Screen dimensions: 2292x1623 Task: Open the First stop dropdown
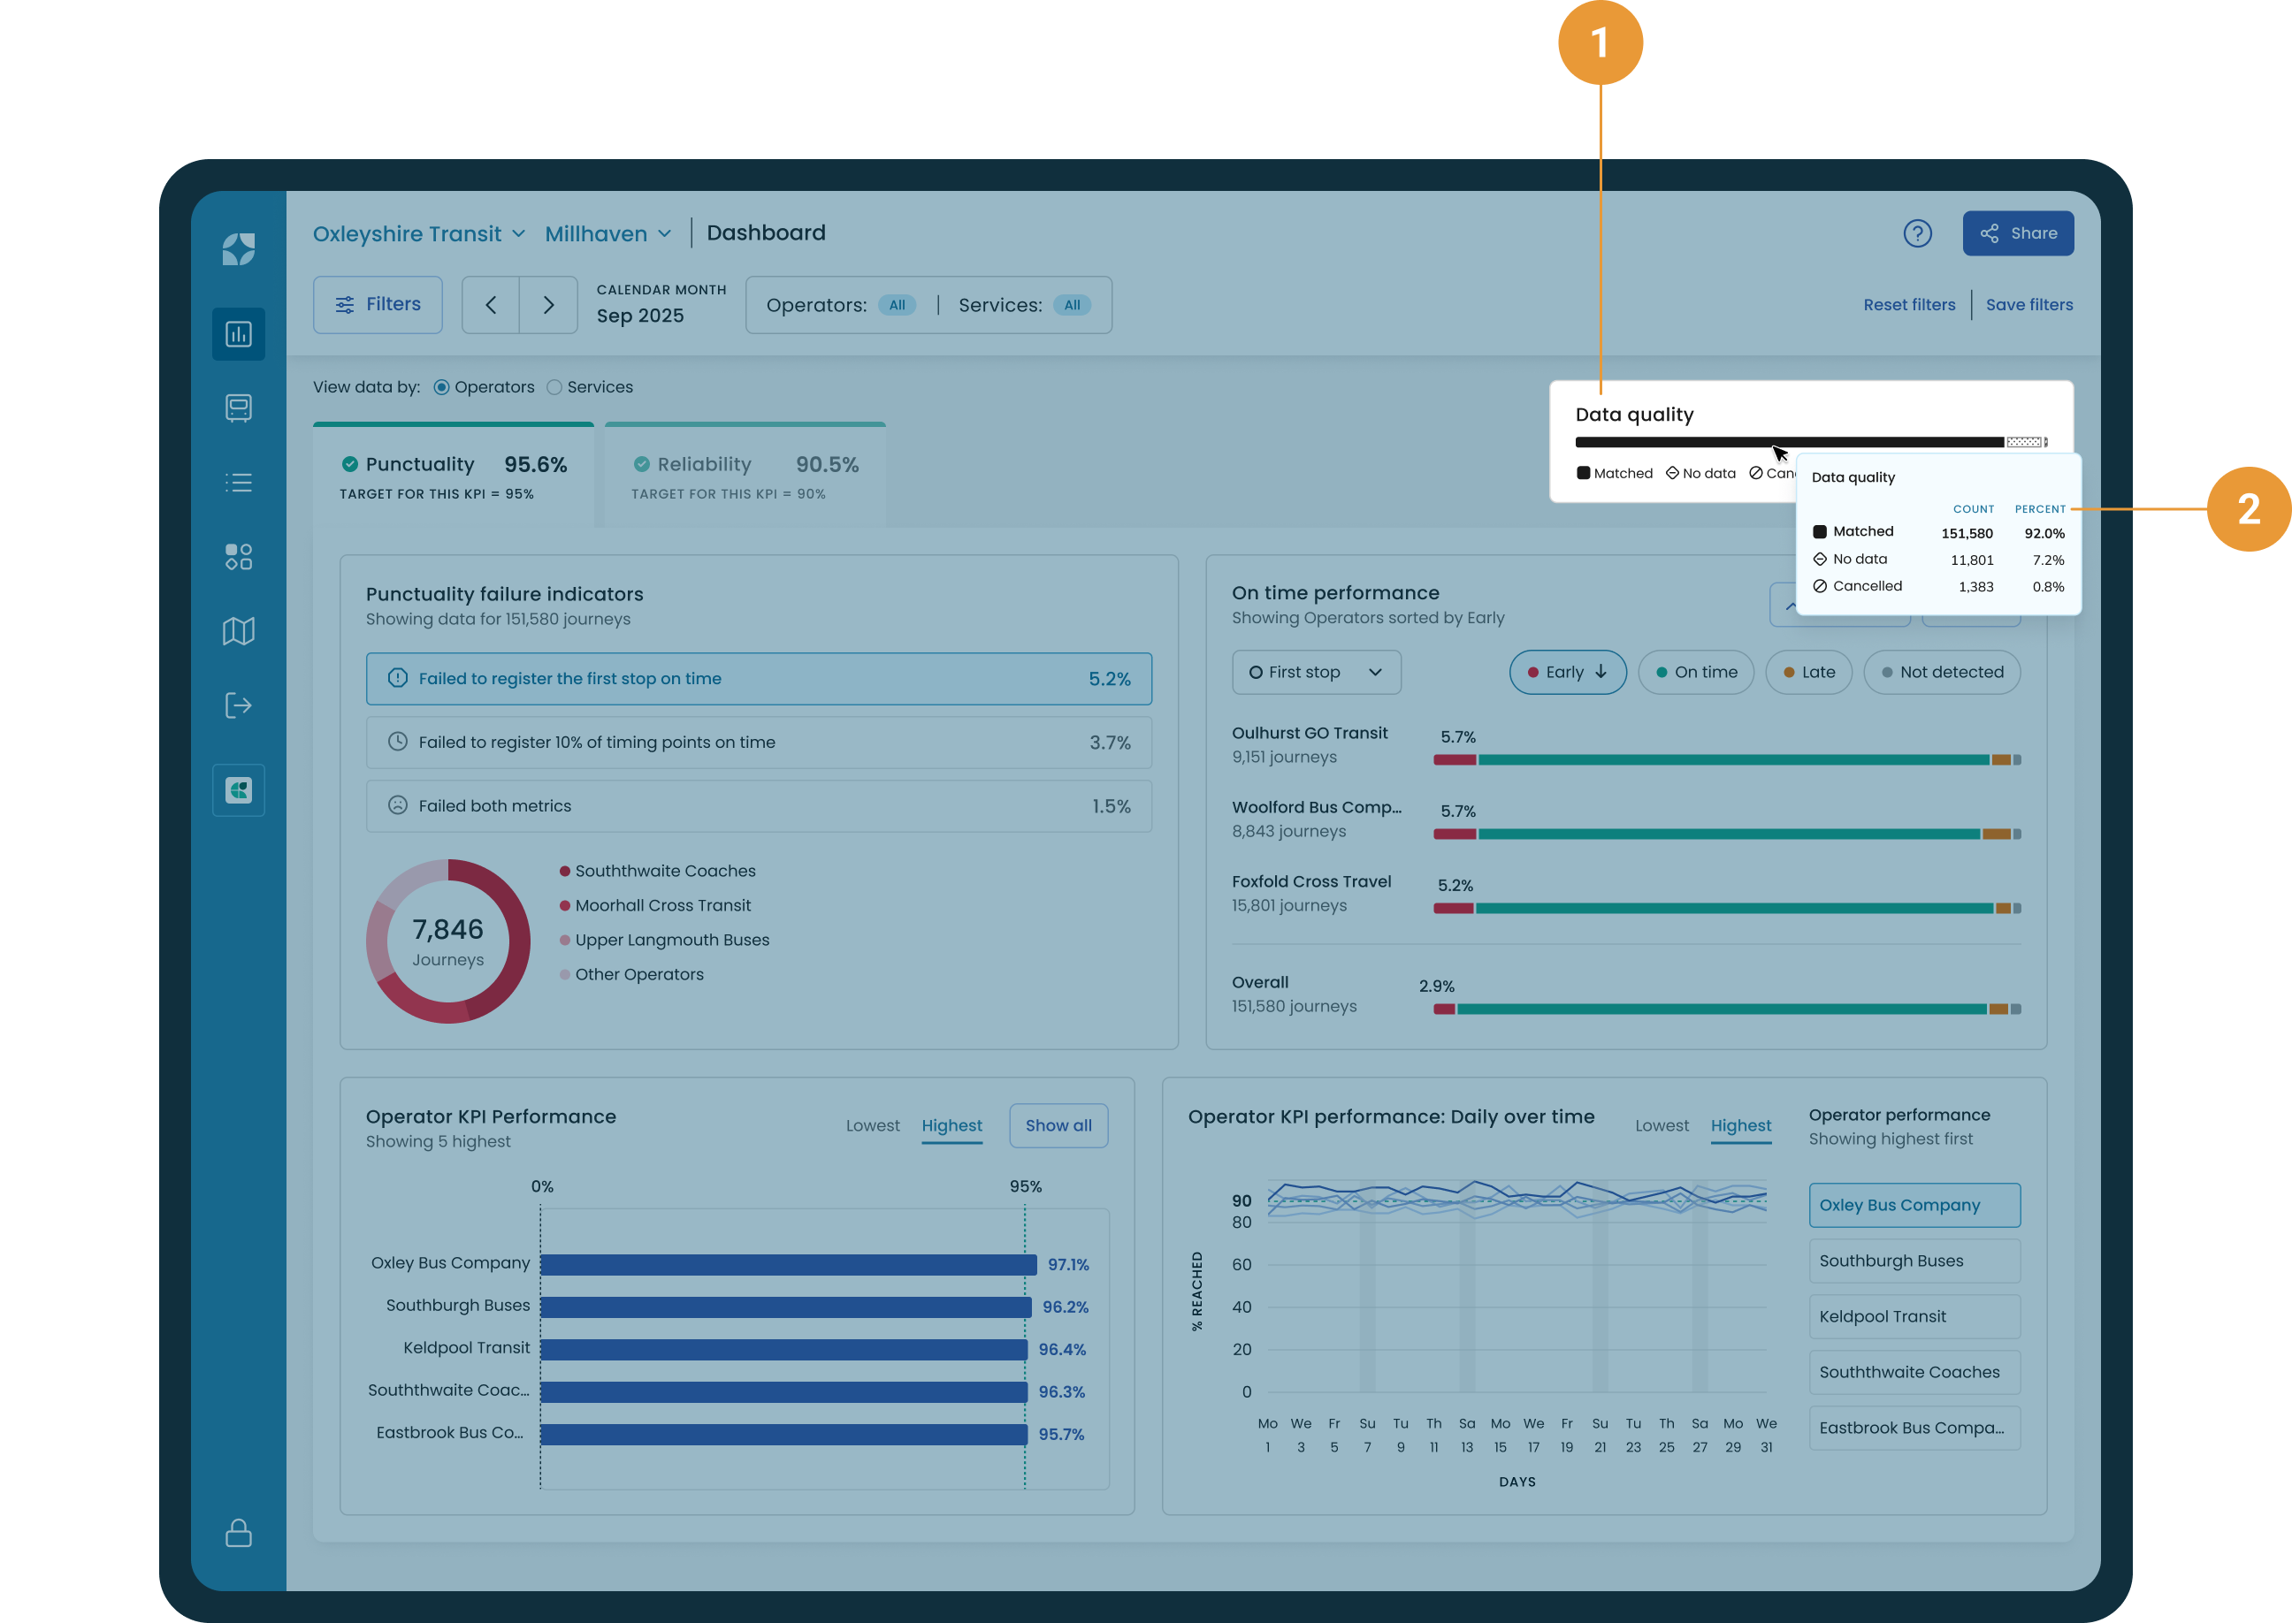pyautogui.click(x=1316, y=673)
